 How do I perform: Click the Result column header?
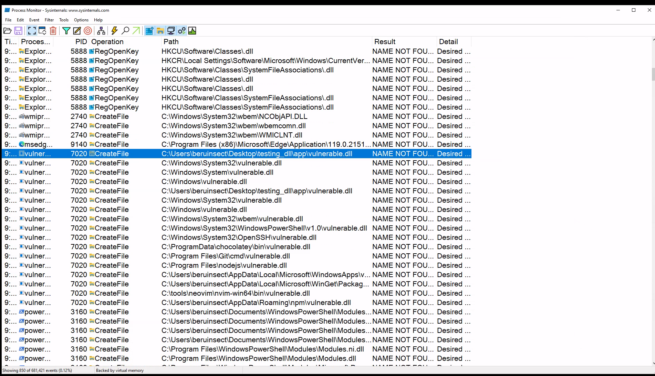tap(385, 42)
